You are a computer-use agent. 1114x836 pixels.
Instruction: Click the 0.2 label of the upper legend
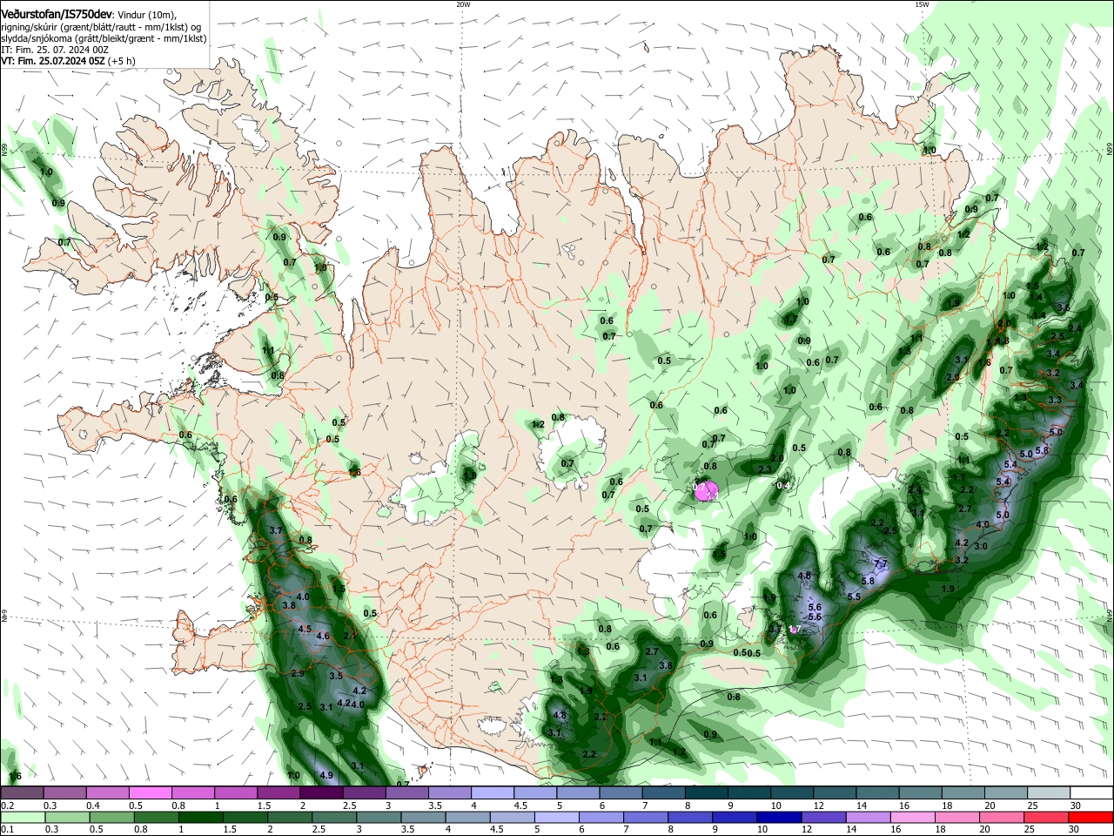(x=8, y=806)
